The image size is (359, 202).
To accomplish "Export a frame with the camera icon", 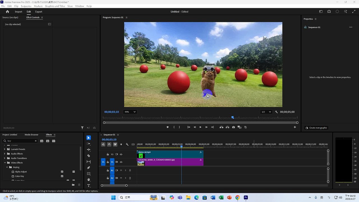I will coord(233,127).
